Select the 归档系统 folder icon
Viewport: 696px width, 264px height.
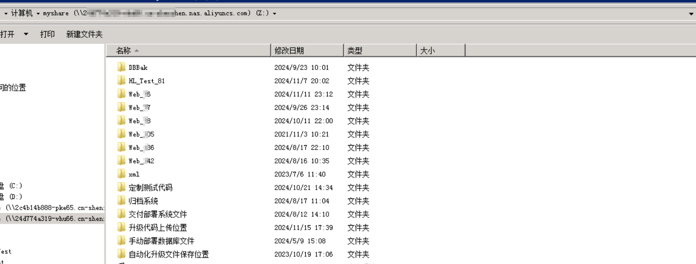[x=121, y=200]
